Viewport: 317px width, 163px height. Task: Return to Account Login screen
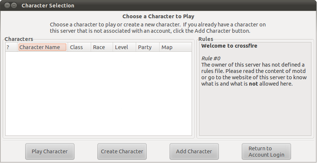(266, 151)
